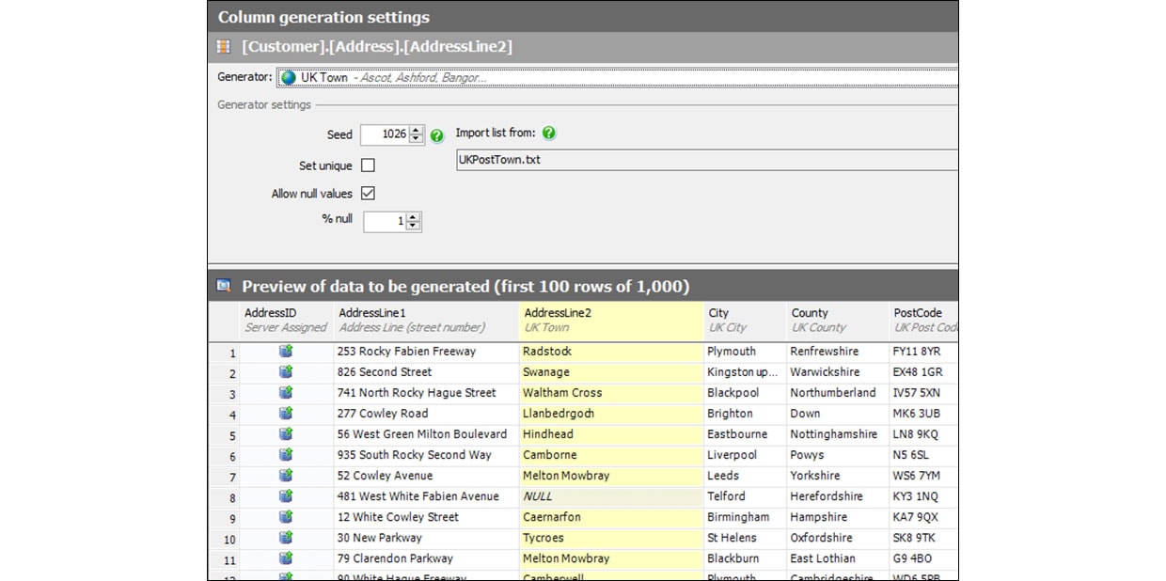Click the cell 'Swanage'

(x=611, y=371)
